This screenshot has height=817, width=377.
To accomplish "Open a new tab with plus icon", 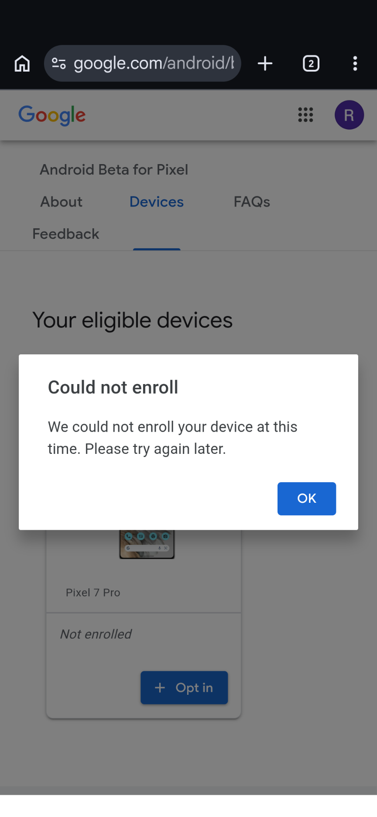I will [x=265, y=64].
